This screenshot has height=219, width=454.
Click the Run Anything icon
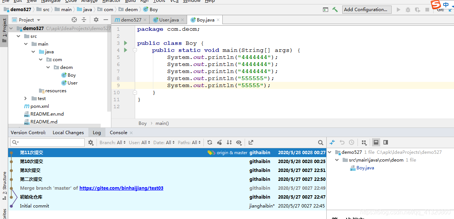pos(326,10)
